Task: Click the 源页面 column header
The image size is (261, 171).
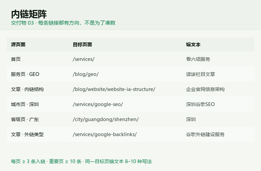Action: pyautogui.click(x=18, y=44)
